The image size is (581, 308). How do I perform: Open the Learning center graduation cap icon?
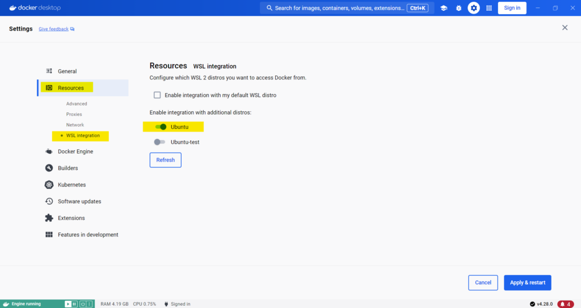tap(444, 8)
